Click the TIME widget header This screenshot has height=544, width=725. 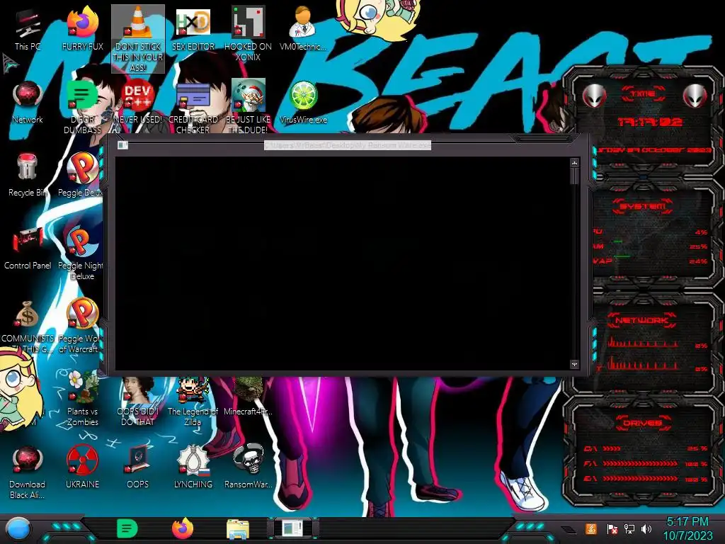click(x=644, y=94)
